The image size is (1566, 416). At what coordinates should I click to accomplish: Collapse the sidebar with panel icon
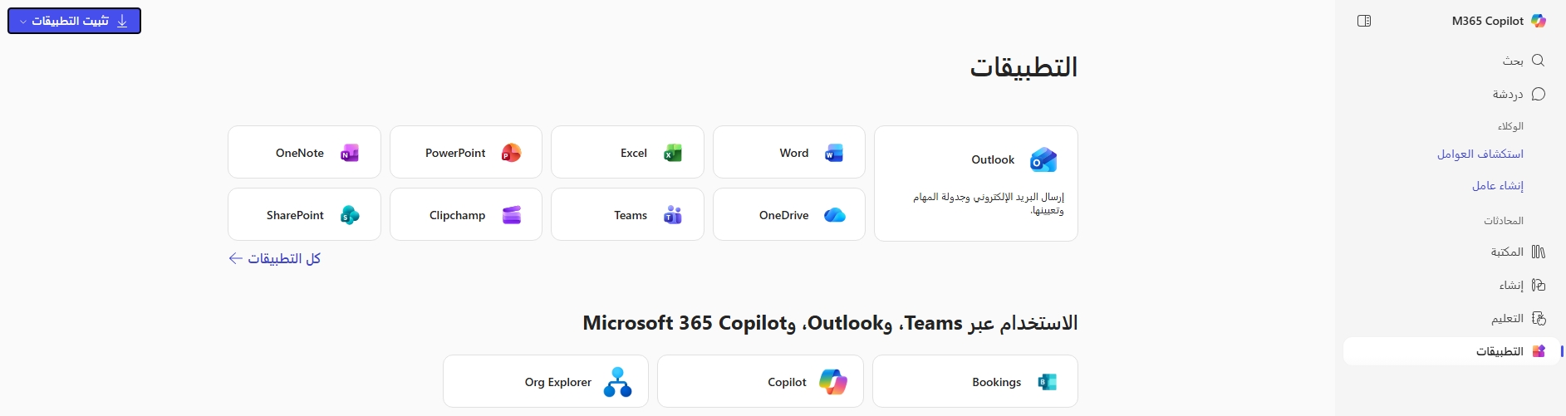[x=1364, y=21]
